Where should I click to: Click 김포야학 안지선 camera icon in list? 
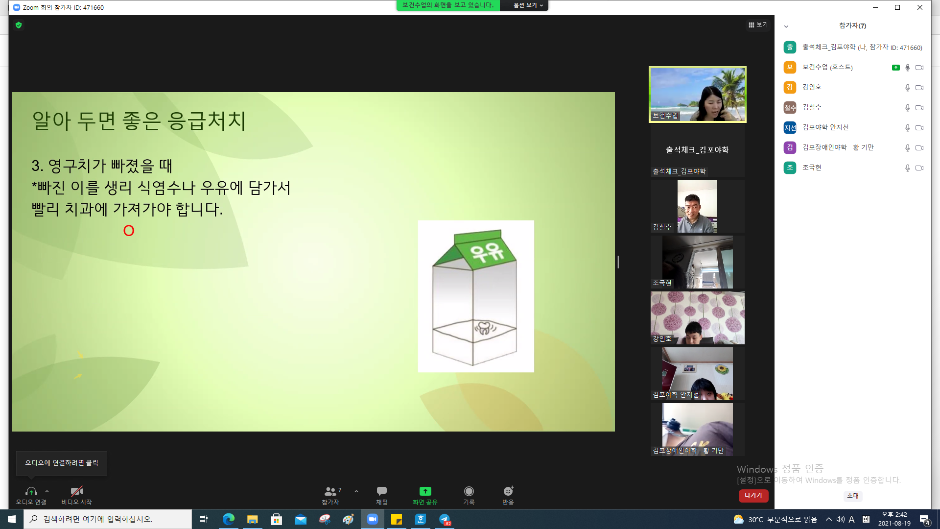[919, 128]
